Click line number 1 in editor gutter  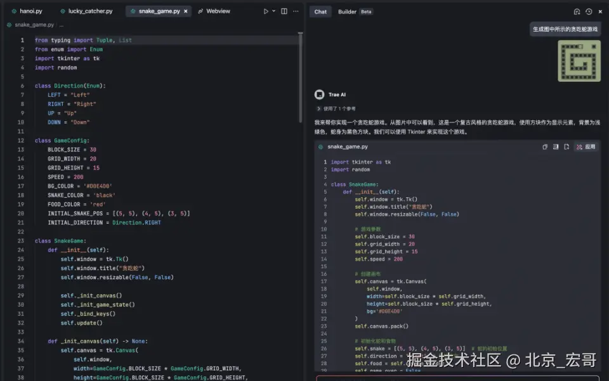22,41
